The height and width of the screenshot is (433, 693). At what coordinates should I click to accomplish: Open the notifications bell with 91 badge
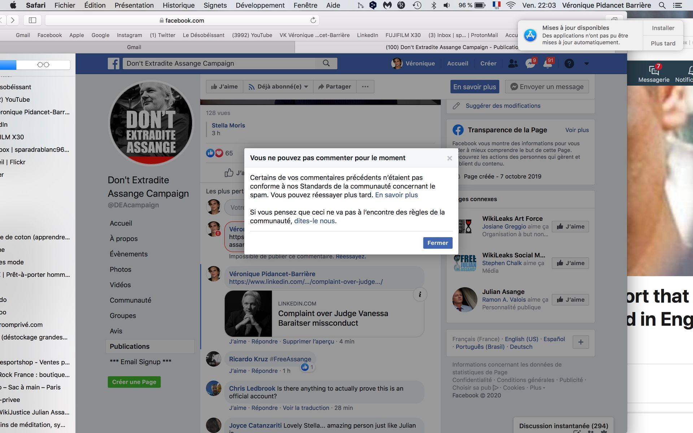point(548,64)
